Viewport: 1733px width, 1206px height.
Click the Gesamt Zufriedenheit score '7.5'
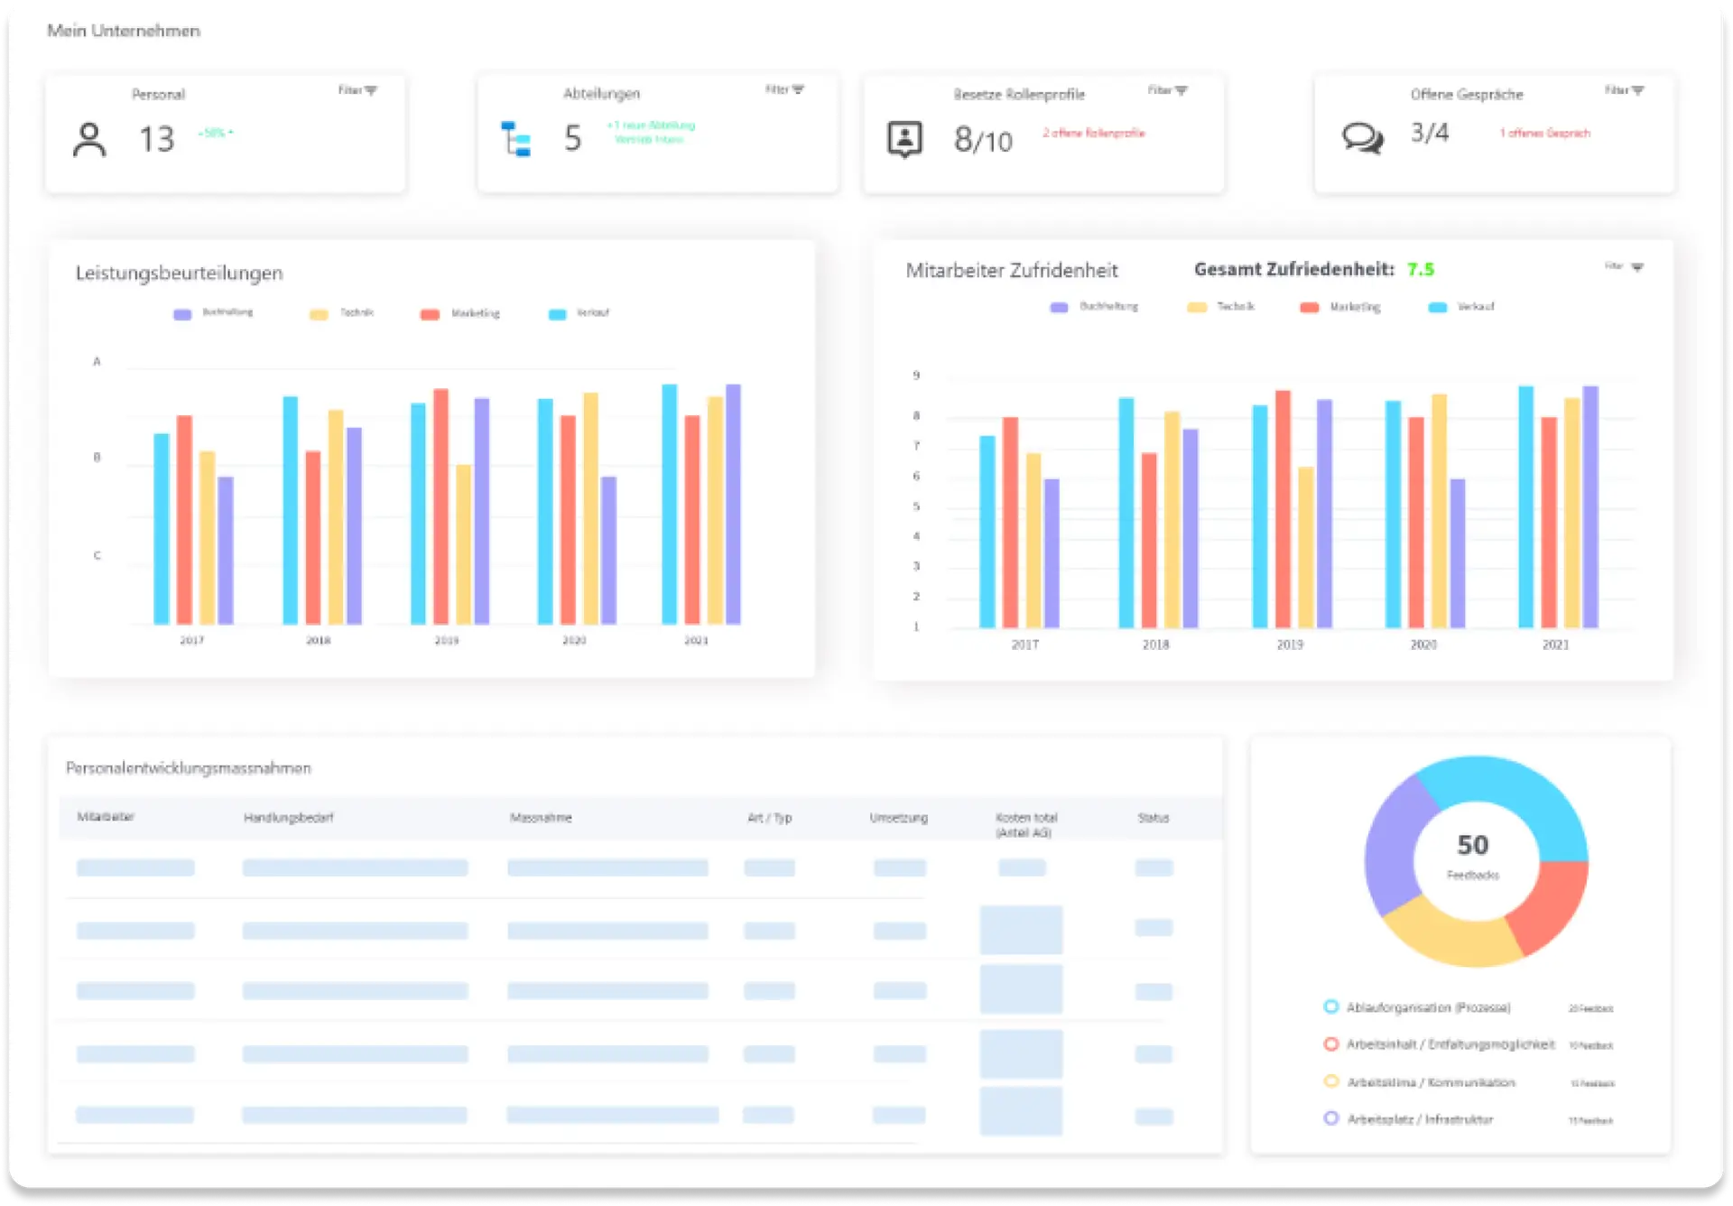tap(1421, 269)
